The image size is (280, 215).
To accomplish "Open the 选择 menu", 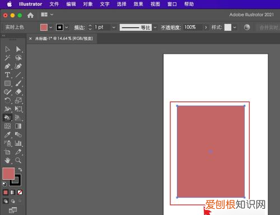I will pos(122,4).
